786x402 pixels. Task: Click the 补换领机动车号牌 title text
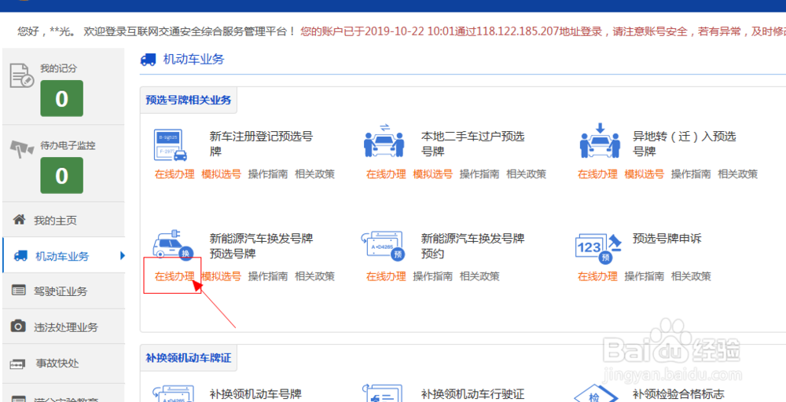[255, 394]
